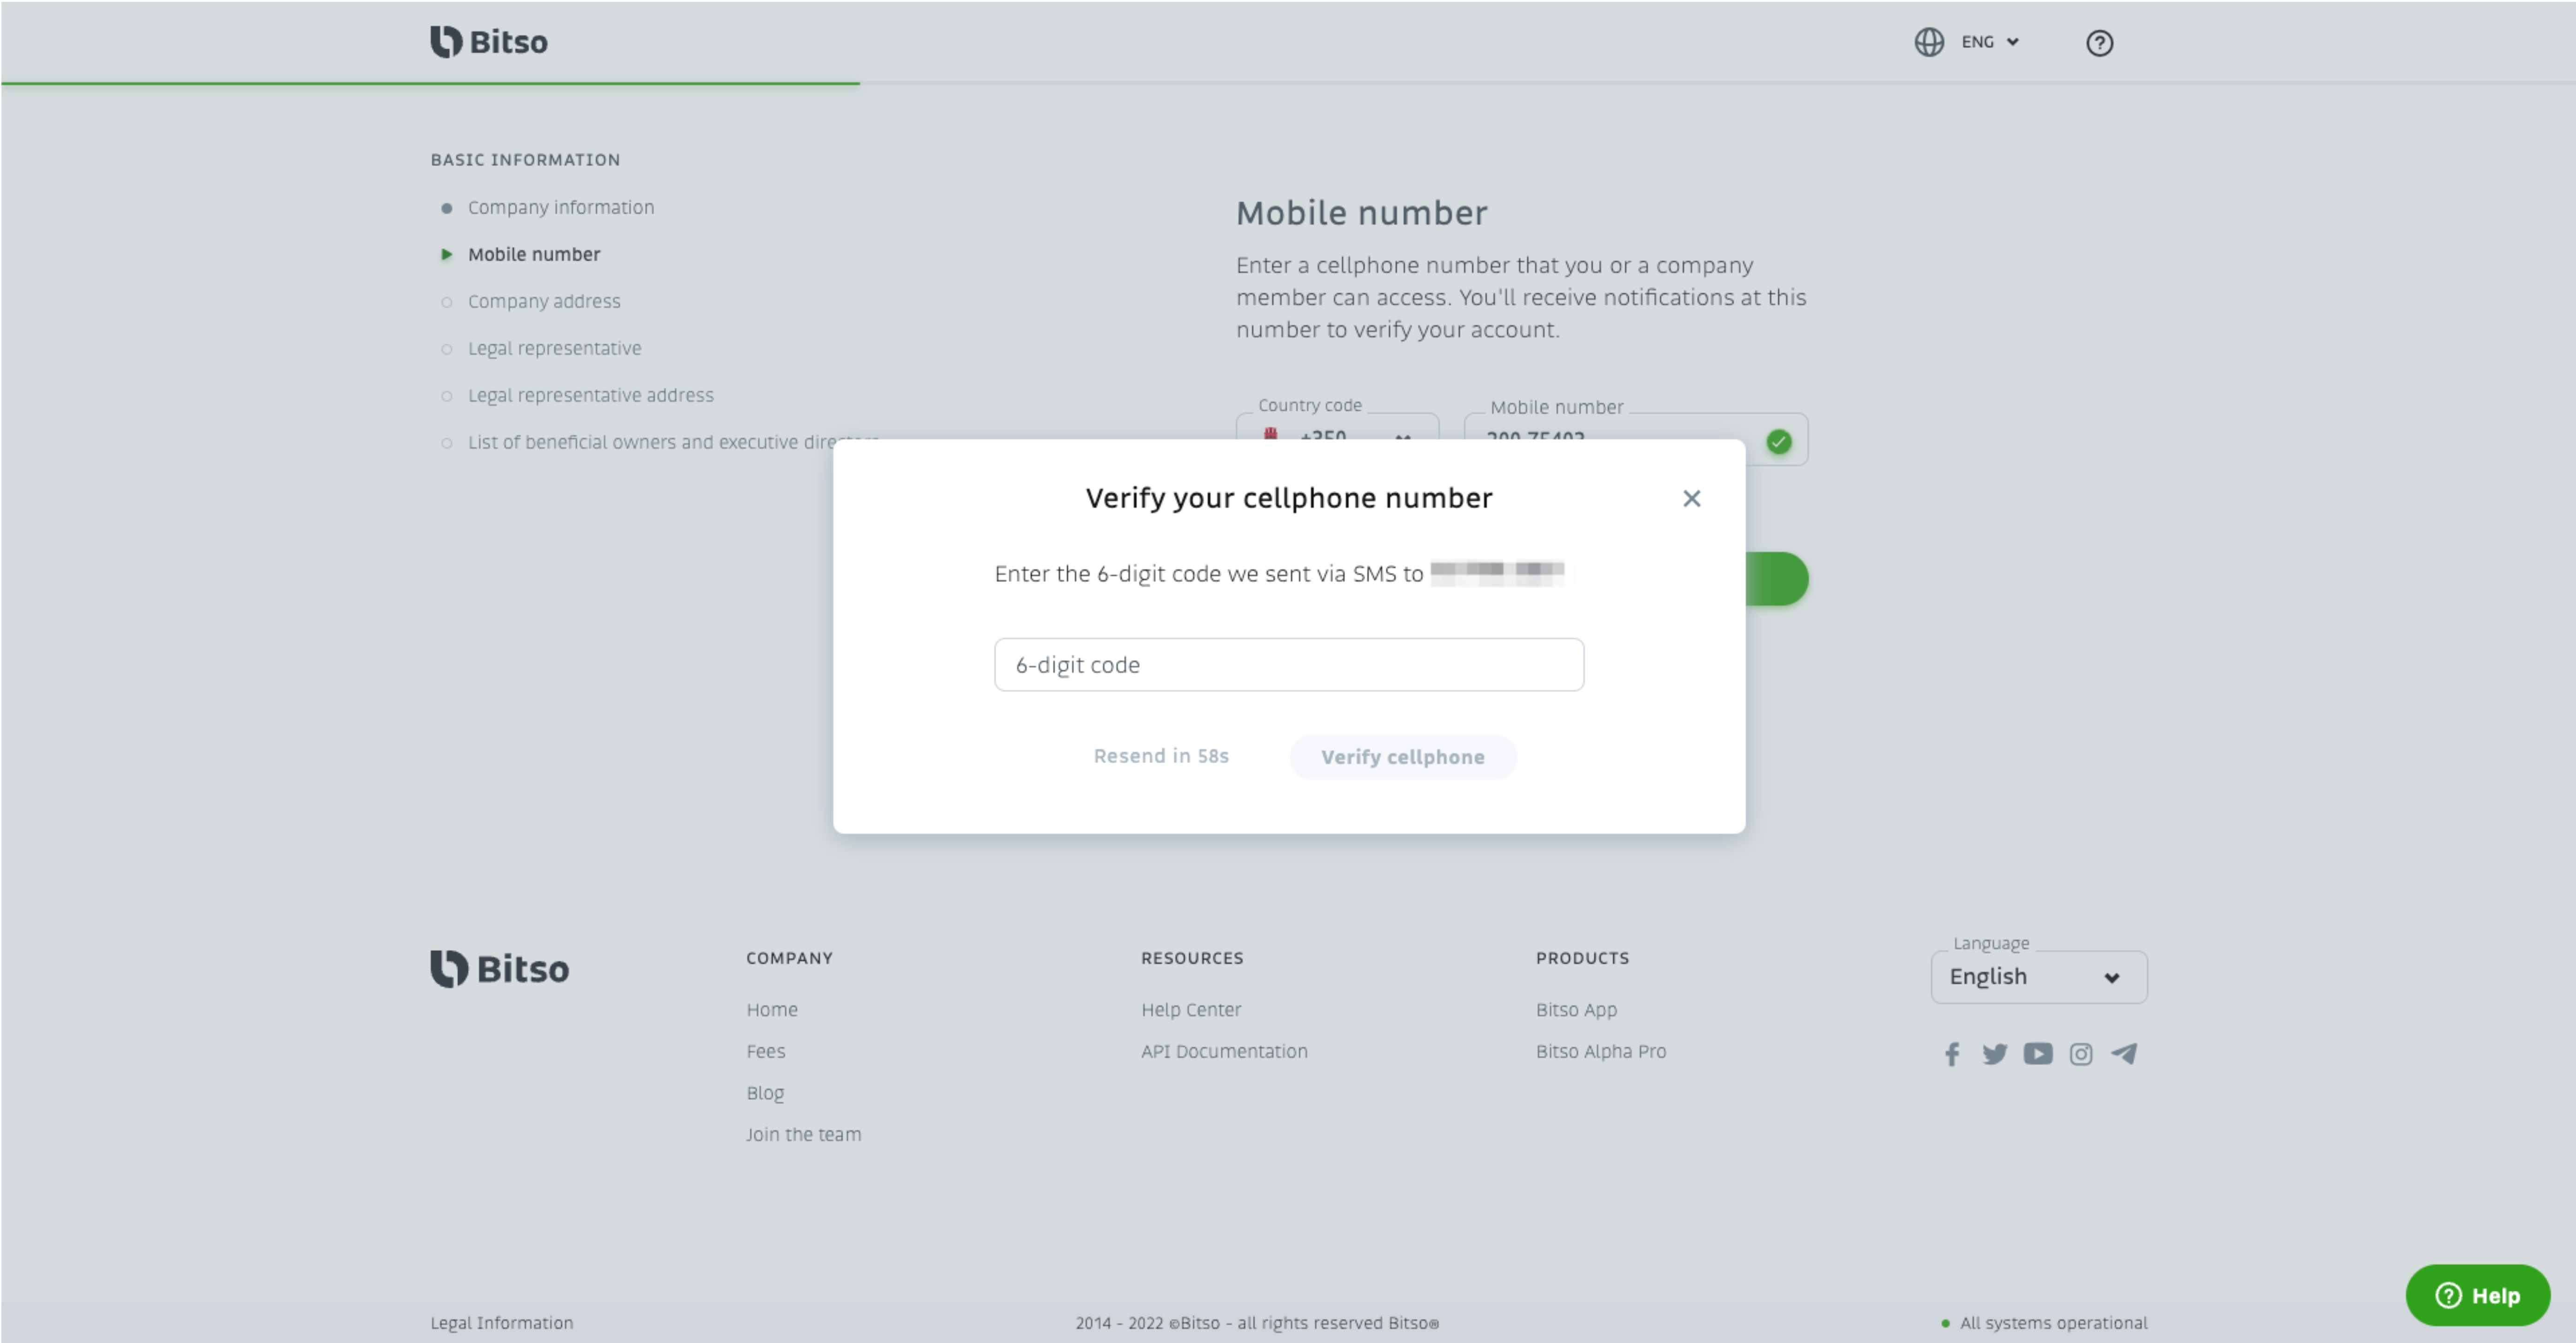Click the Verify your cellphone number heading

[x=1289, y=498]
